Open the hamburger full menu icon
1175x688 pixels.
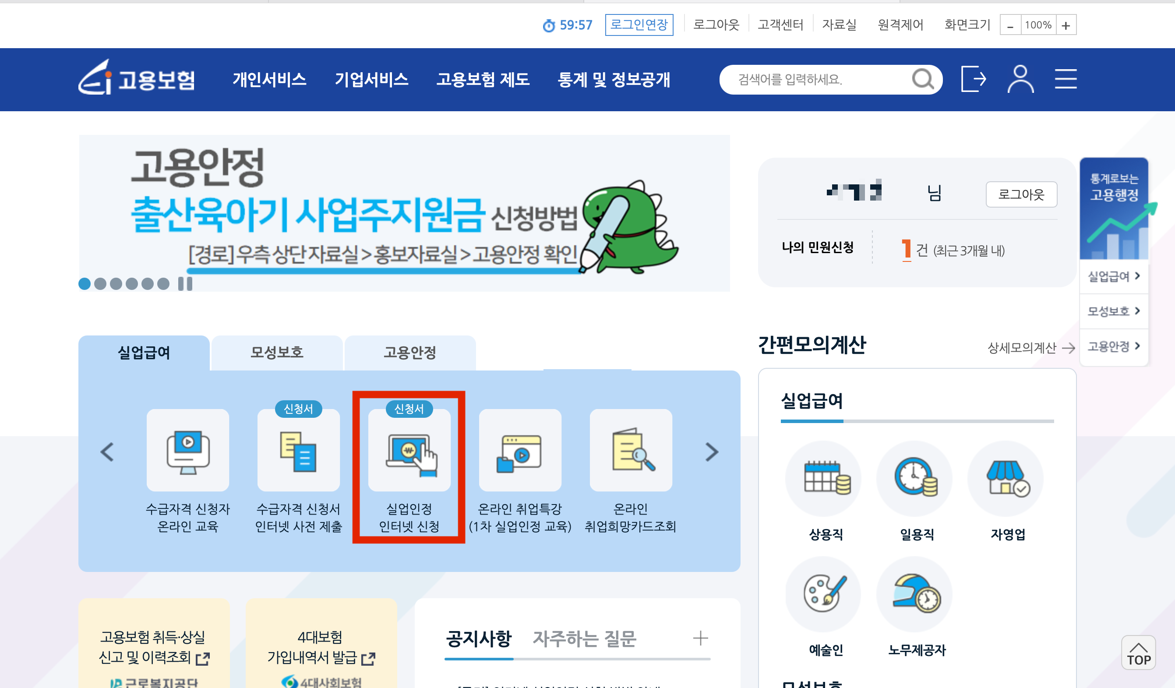coord(1066,79)
